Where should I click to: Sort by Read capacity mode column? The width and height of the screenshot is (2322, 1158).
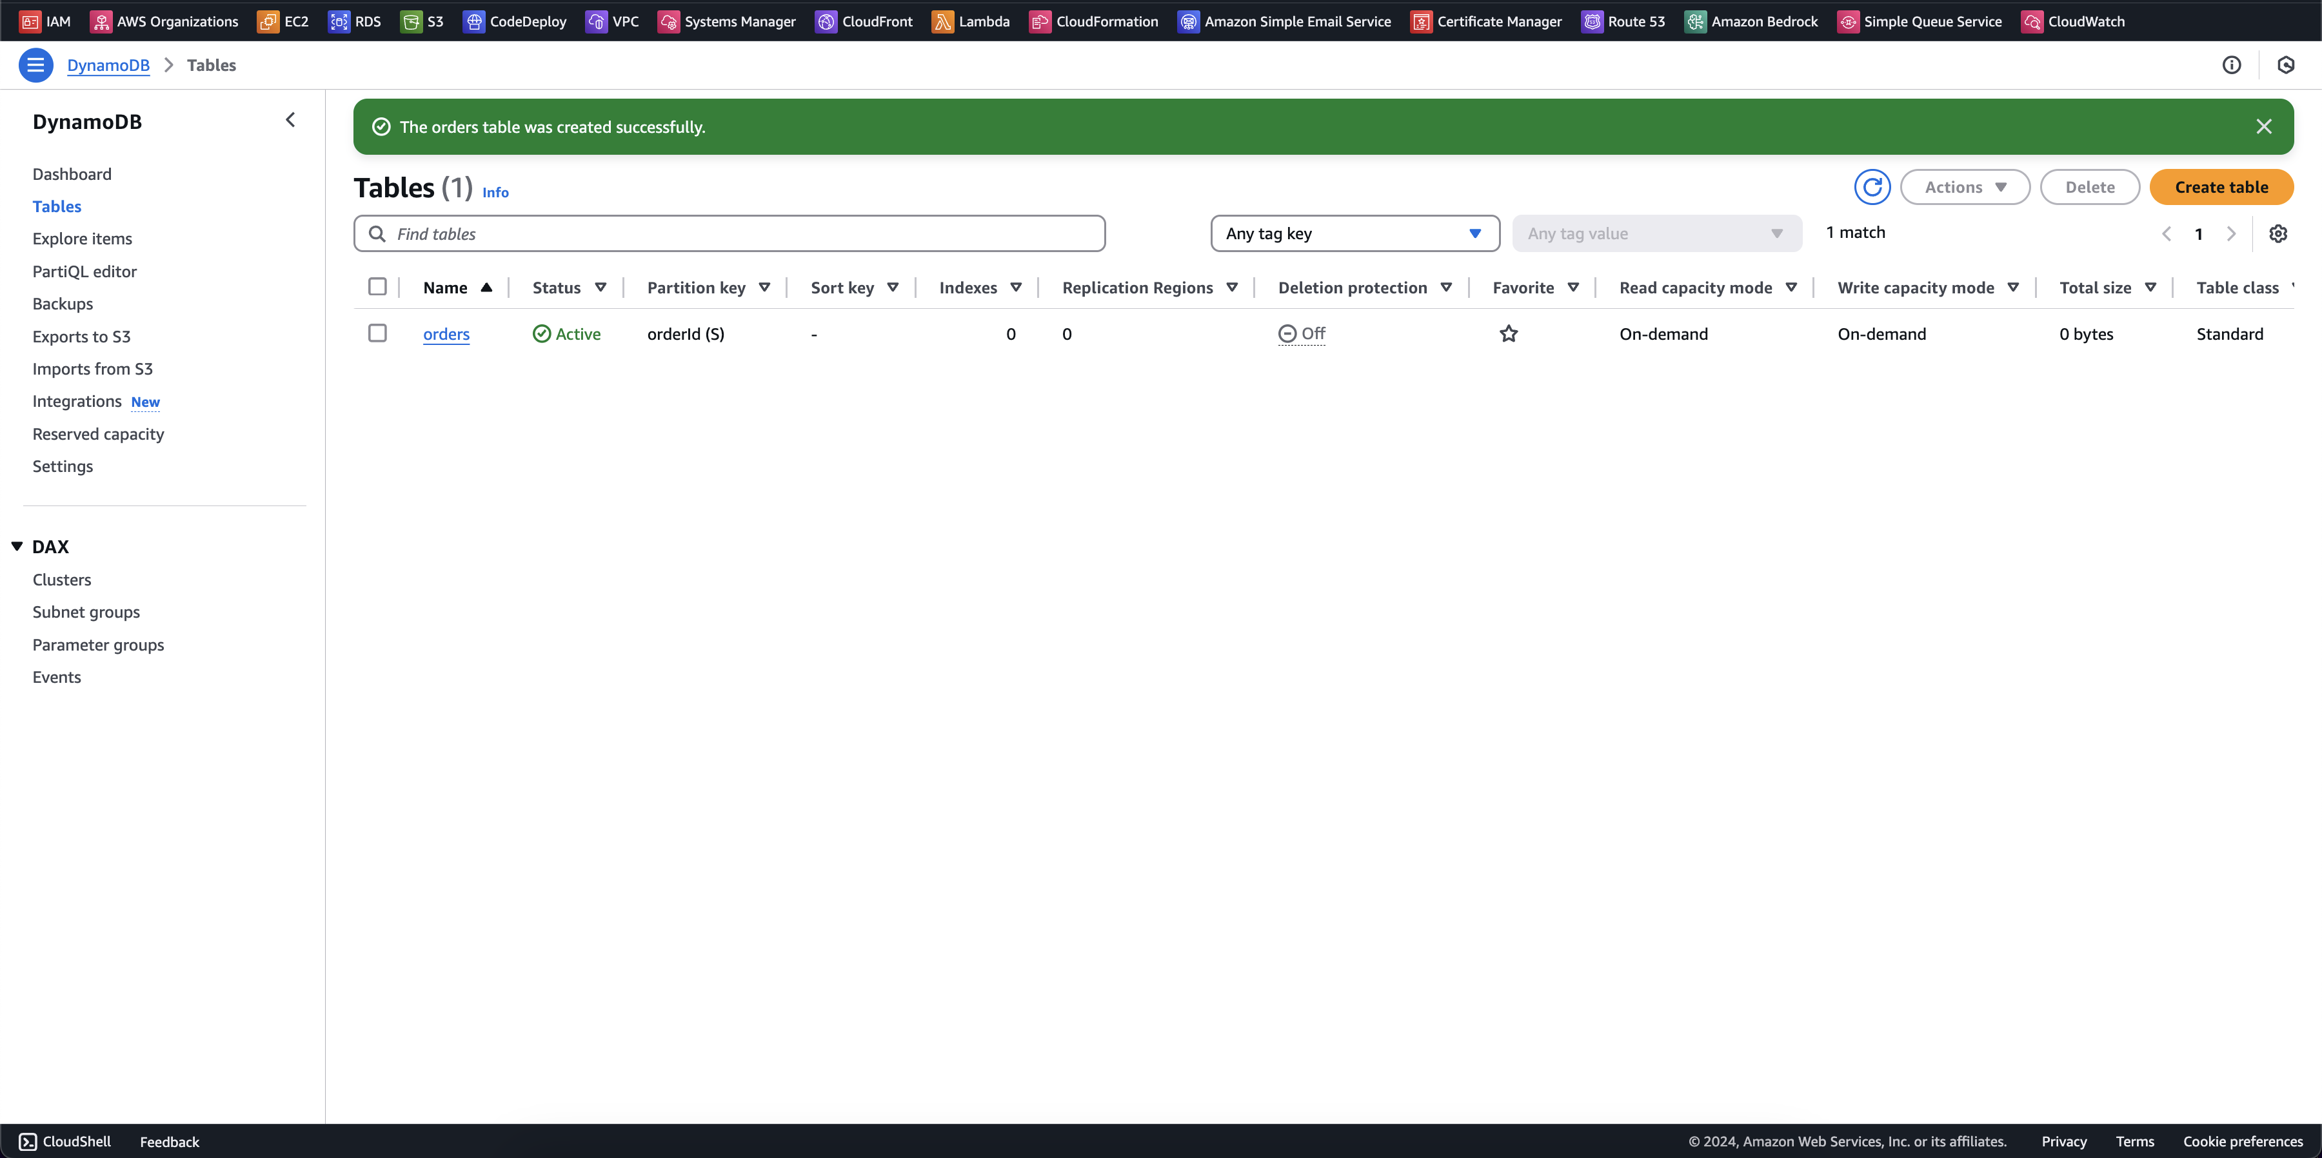(1708, 288)
